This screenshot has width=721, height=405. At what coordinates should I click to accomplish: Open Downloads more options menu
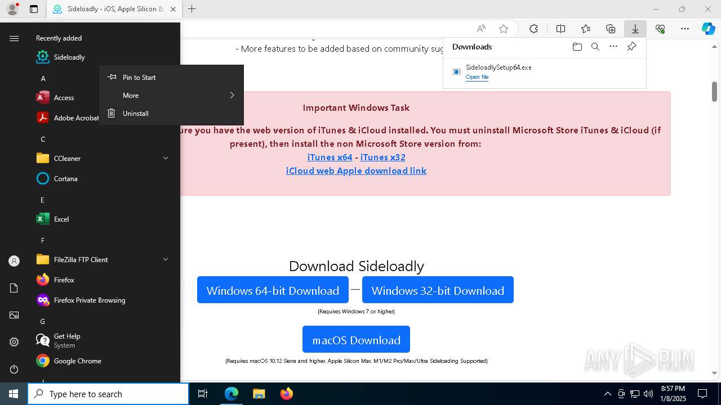[613, 47]
